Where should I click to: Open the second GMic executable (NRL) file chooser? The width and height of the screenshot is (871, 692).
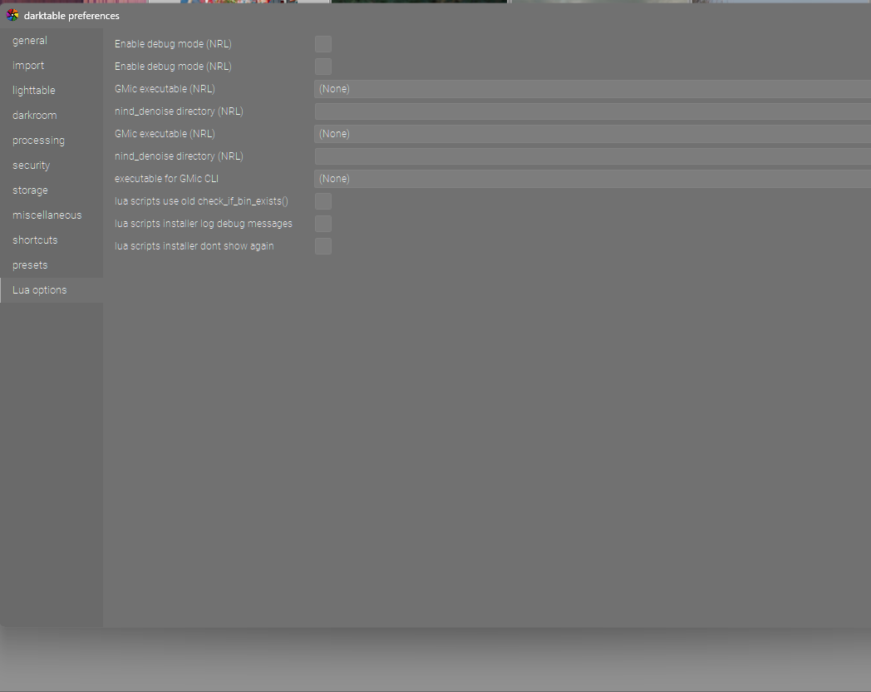click(593, 134)
